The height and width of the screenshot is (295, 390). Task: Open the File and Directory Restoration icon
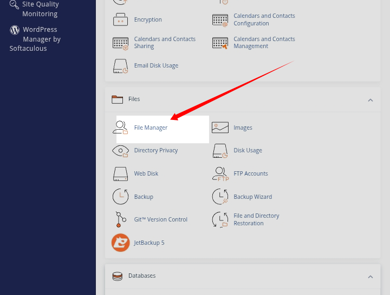220,219
